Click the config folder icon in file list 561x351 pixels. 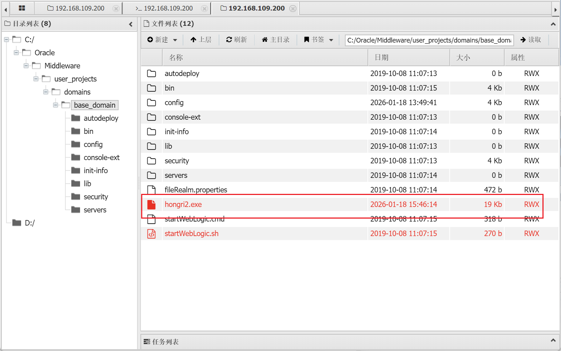(x=151, y=103)
